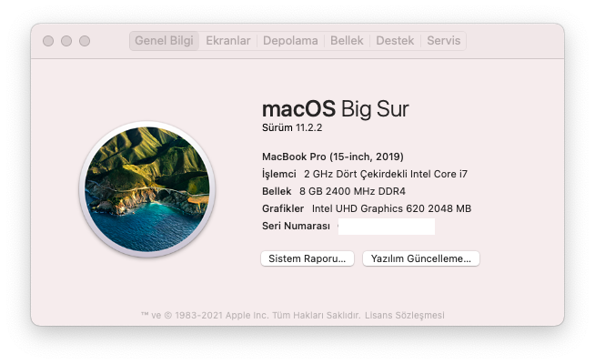Show the Bellek tab
Viewport: 595px width, 364px height.
[347, 41]
